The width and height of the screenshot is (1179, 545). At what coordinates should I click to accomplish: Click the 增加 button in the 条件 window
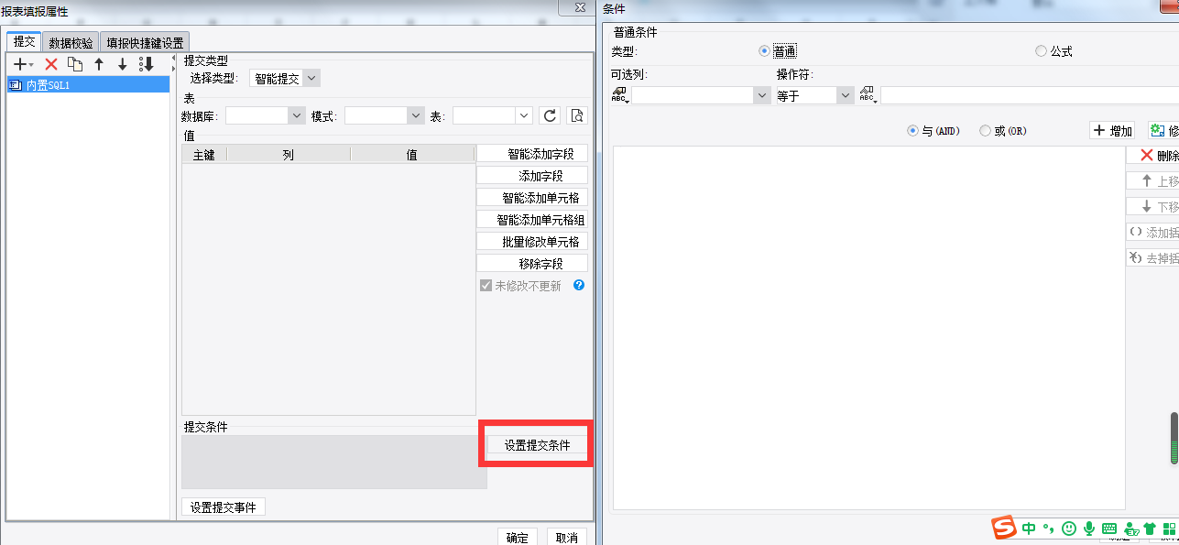coord(1112,131)
